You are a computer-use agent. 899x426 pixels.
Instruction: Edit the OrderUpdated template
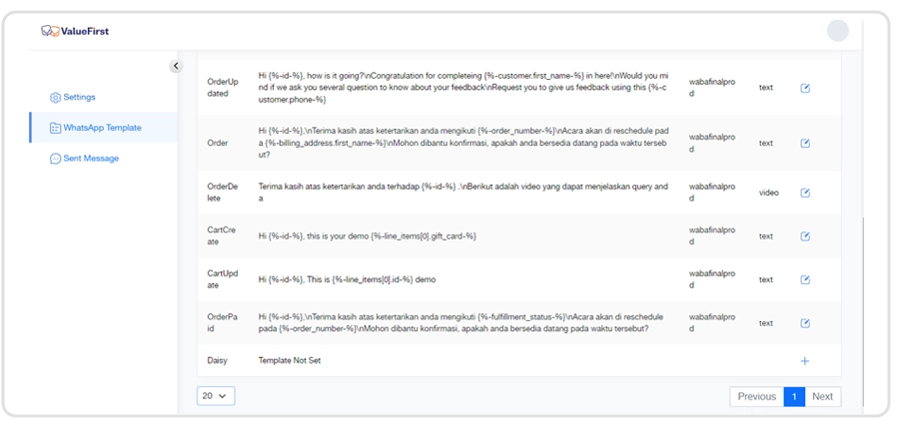(805, 88)
